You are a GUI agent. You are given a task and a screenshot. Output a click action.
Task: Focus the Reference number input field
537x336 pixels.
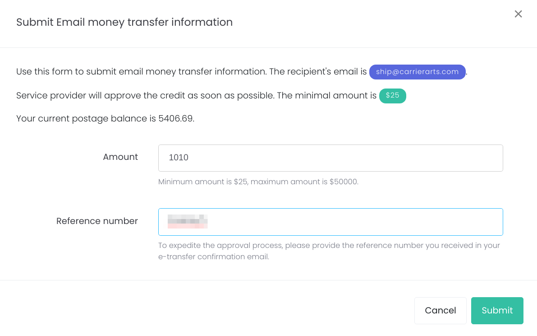coord(330,222)
